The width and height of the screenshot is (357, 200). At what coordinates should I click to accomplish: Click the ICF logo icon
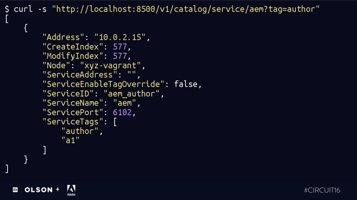15,190
